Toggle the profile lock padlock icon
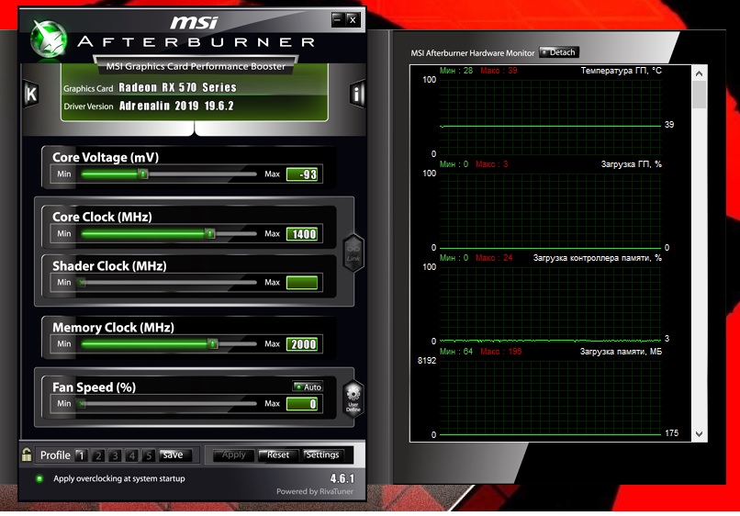Image resolution: width=740 pixels, height=516 pixels. 27,454
